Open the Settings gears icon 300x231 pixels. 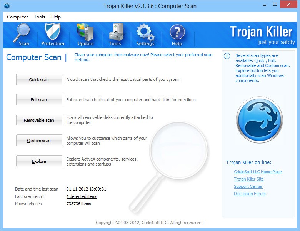coord(145,35)
